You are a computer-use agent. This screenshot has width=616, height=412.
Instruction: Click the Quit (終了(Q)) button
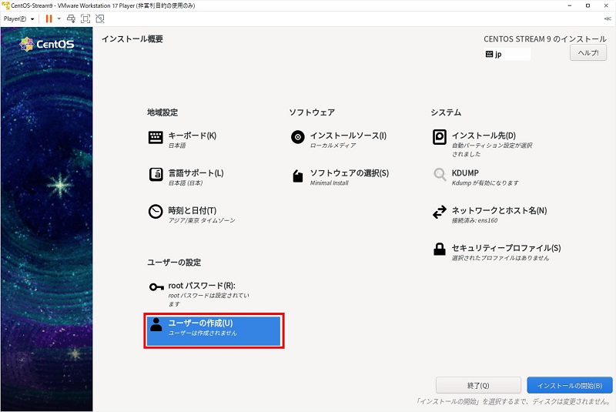[478, 385]
